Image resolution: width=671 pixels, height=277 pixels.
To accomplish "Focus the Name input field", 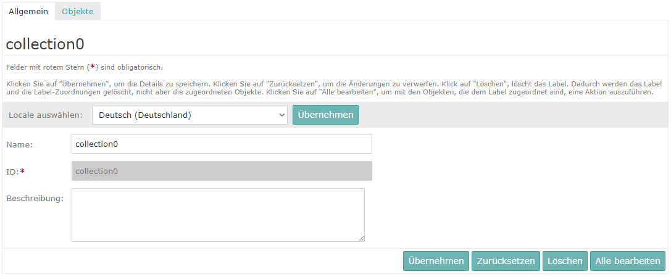I will coord(222,144).
